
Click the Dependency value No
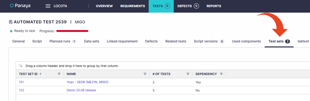tap(198, 90)
